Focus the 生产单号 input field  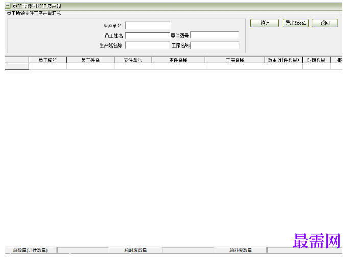[147, 26]
